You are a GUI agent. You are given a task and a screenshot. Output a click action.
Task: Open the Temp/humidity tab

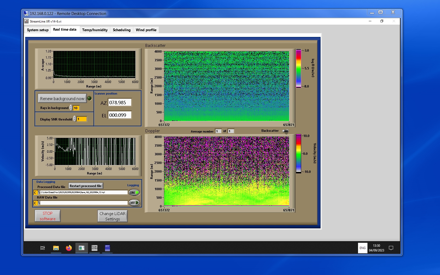[x=95, y=30]
